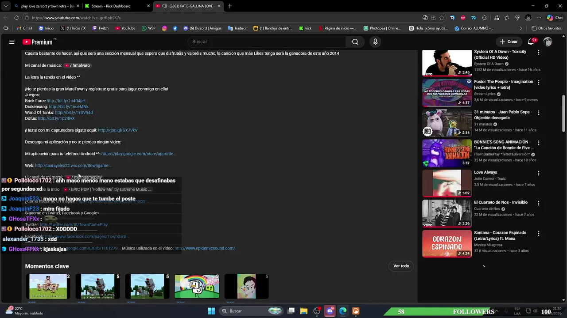Viewport: 567px width, 318px height.
Task: Open Copilot Chat in browser toolbar
Action: tap(555, 18)
